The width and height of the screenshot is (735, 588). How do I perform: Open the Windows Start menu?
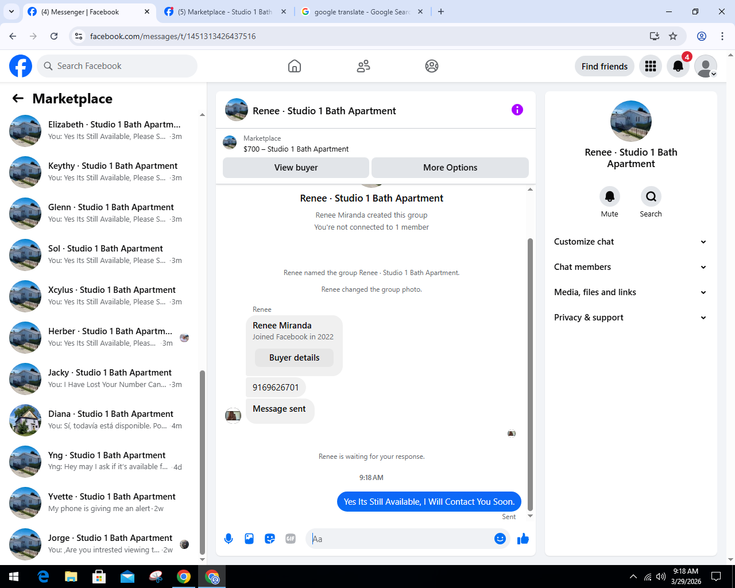tap(14, 577)
